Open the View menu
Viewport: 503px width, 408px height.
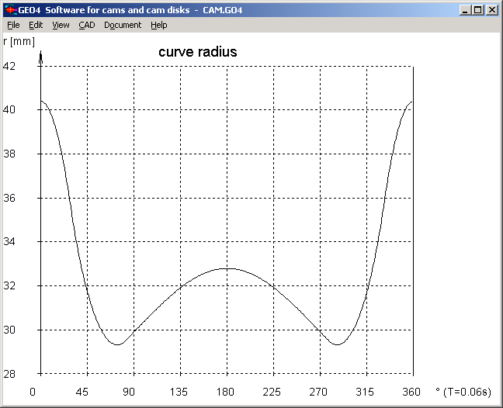coord(61,25)
